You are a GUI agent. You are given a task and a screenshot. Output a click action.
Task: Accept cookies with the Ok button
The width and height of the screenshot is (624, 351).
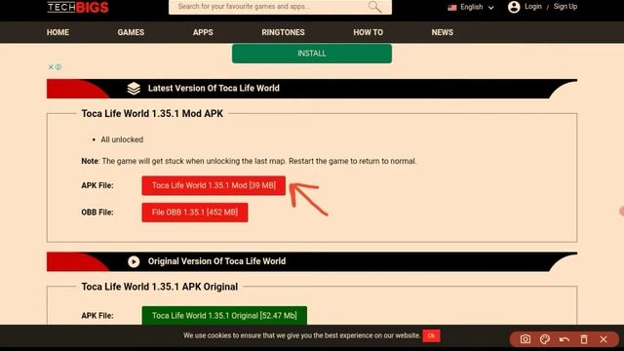(431, 335)
